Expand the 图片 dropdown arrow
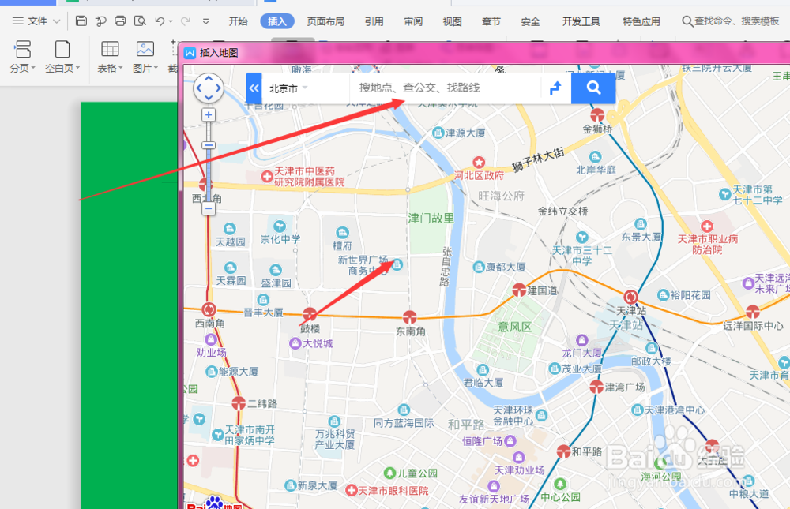This screenshot has height=509, width=790. tap(156, 68)
